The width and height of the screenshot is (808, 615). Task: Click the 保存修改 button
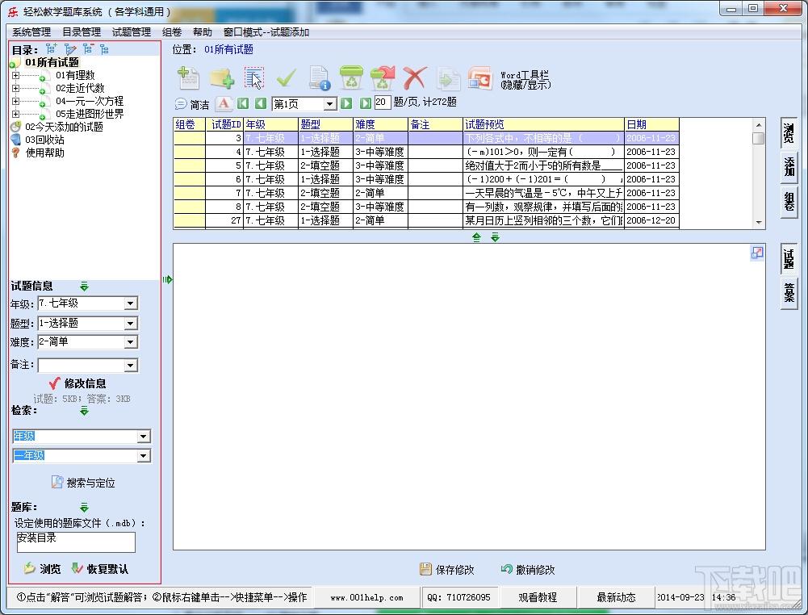(x=446, y=570)
